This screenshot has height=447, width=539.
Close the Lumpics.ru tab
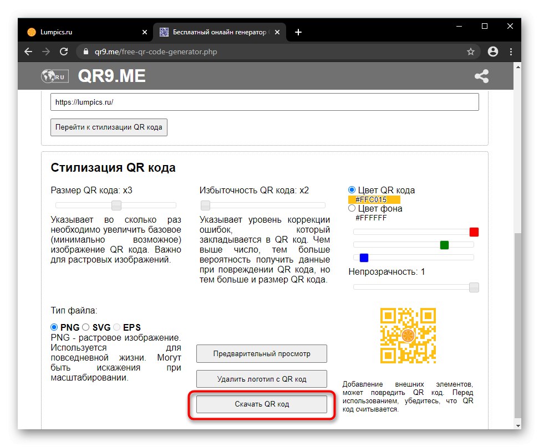[x=145, y=32]
